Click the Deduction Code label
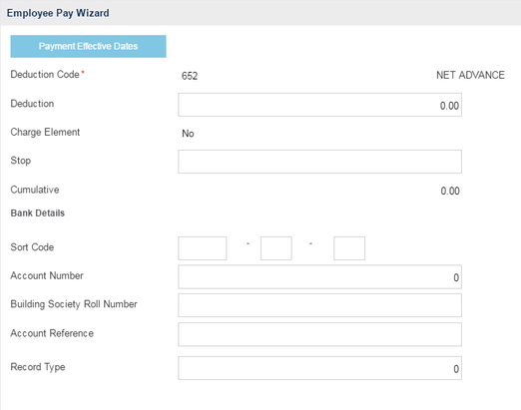The width and height of the screenshot is (521, 410). click(x=45, y=75)
